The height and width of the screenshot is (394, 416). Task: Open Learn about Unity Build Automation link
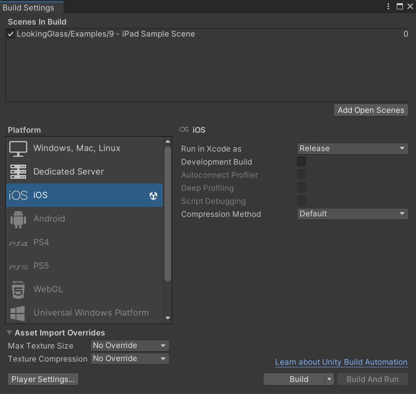(x=341, y=362)
